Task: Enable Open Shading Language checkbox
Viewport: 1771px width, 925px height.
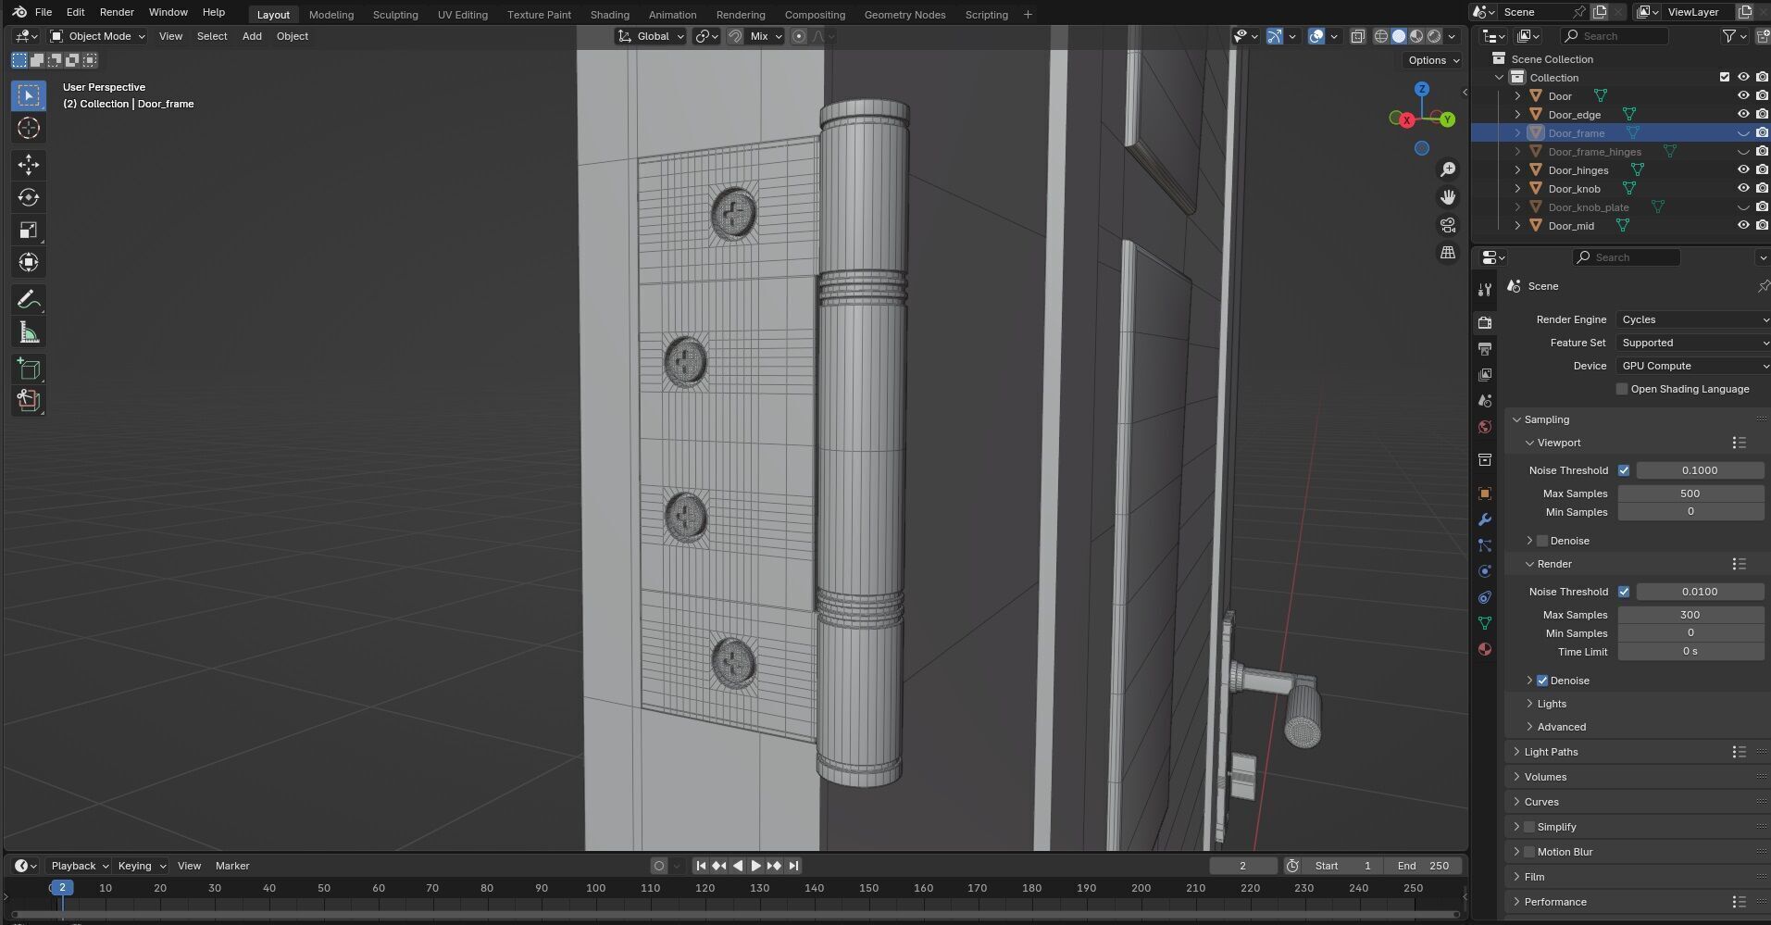Action: tap(1622, 389)
